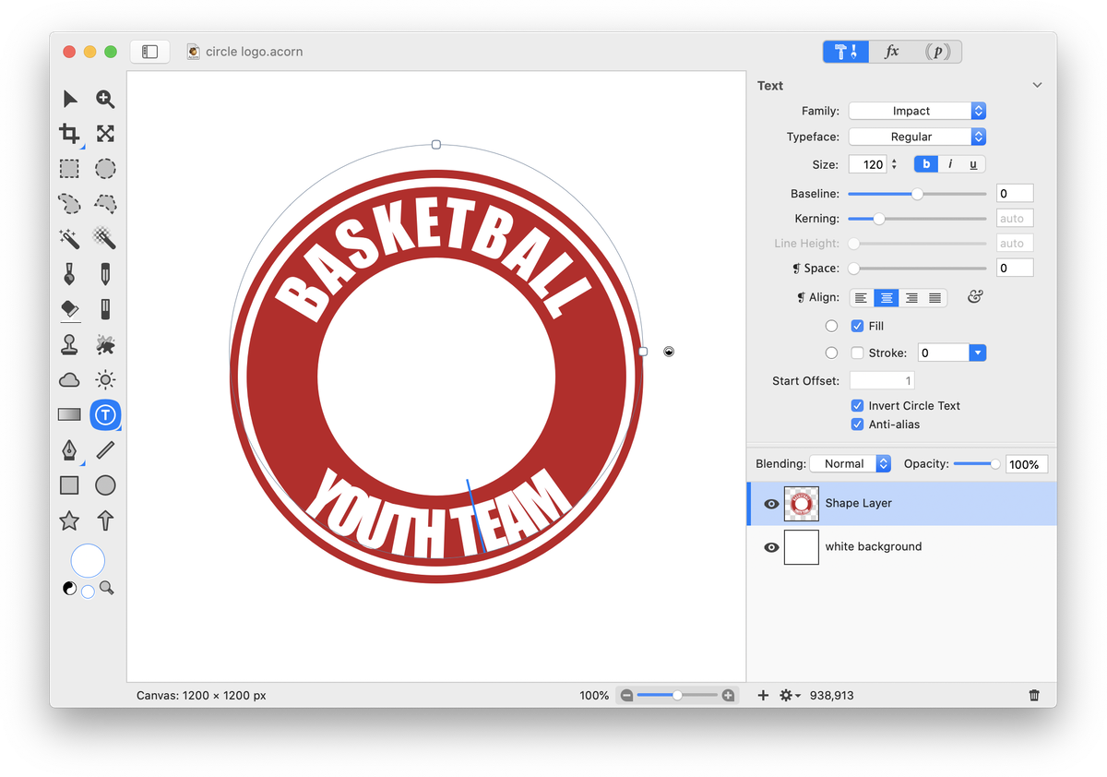Select the Instant Alpha wand tool

tap(106, 239)
